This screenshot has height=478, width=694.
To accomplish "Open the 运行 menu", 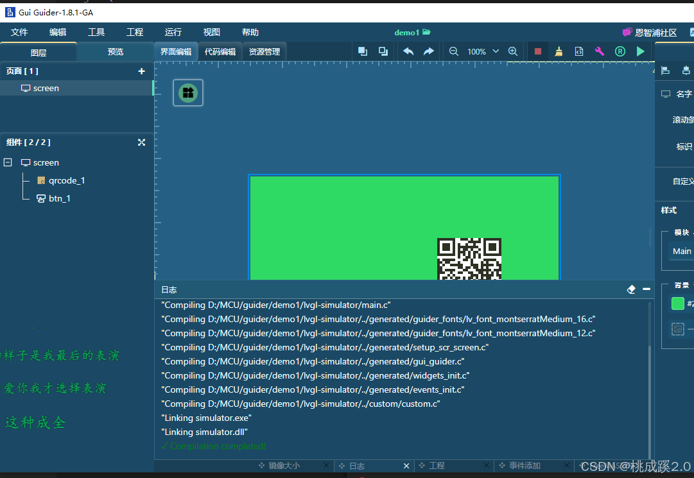I will point(173,32).
